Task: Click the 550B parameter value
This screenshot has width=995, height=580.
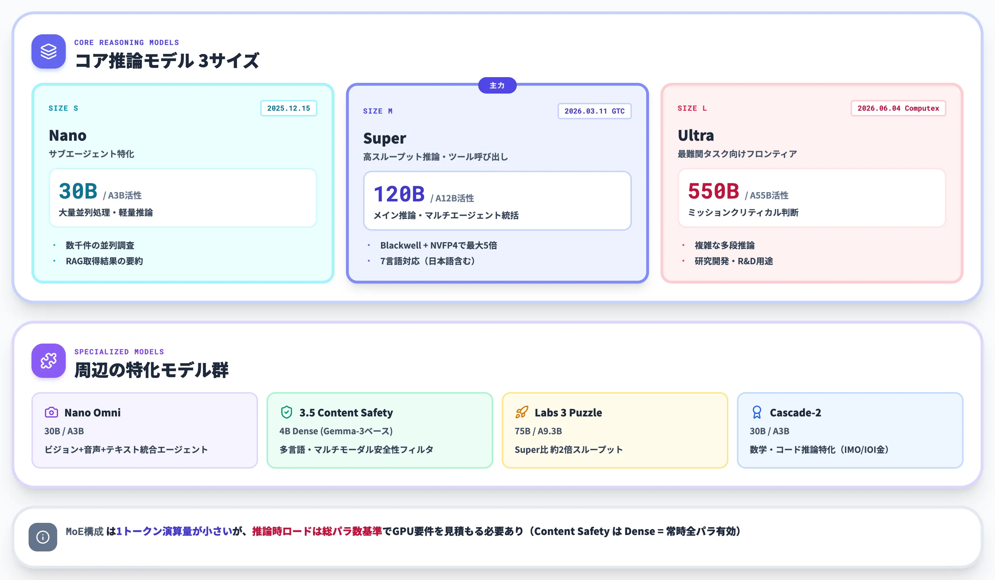Action: click(713, 191)
